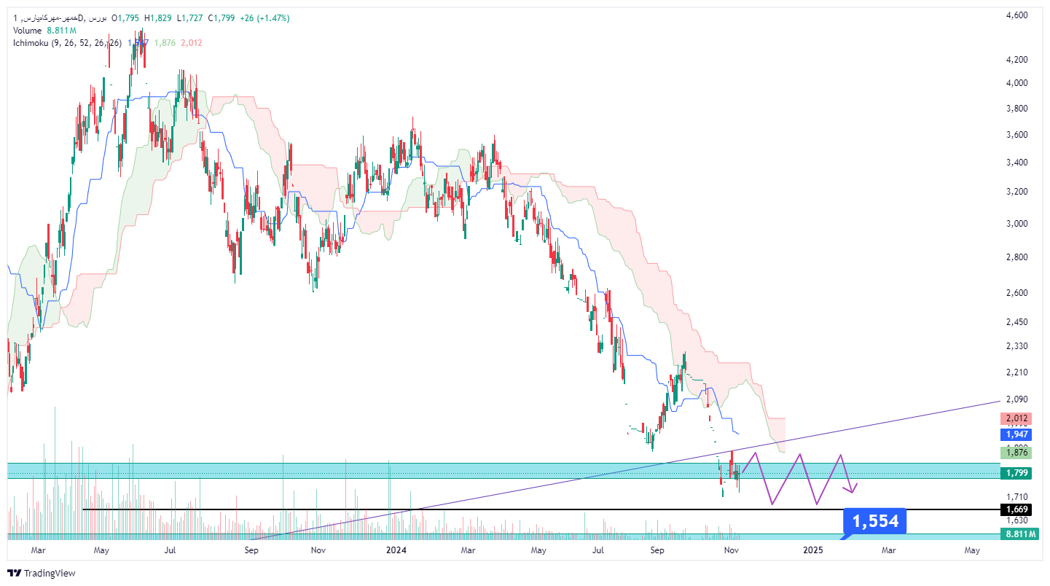
Task: Click the red 2,012 tag on price axis
Action: (x=1016, y=418)
